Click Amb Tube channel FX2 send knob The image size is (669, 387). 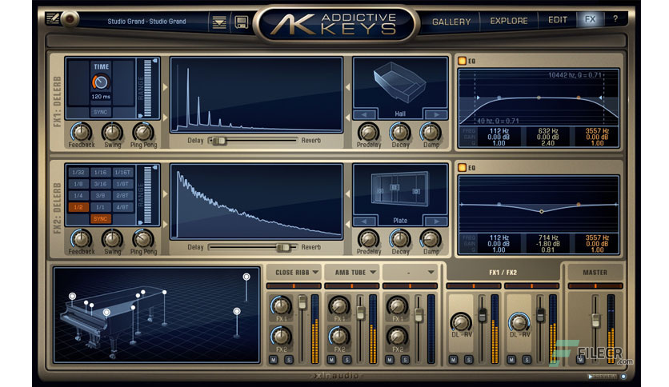tap(339, 337)
